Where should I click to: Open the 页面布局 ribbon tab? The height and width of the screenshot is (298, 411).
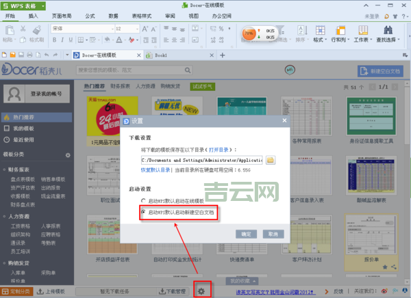coord(62,16)
